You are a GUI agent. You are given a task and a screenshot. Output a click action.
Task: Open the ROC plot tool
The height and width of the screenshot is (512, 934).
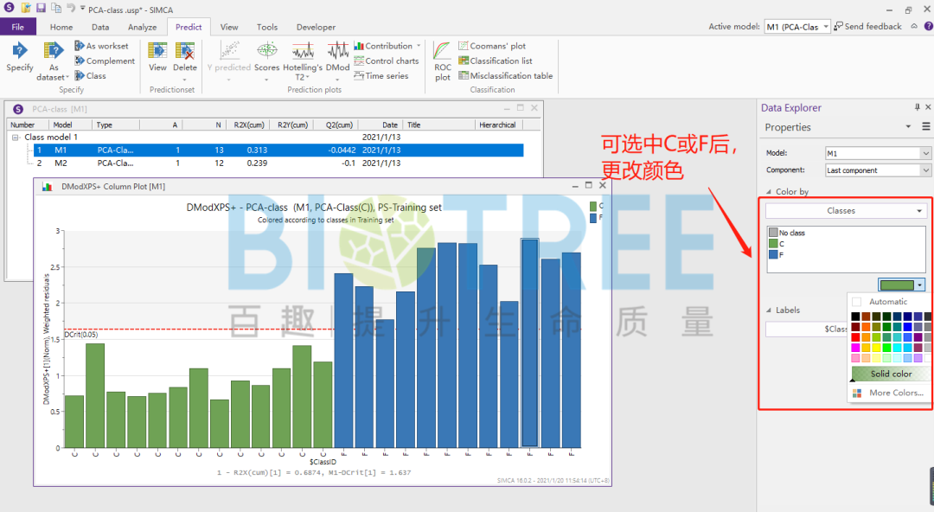tap(441, 59)
